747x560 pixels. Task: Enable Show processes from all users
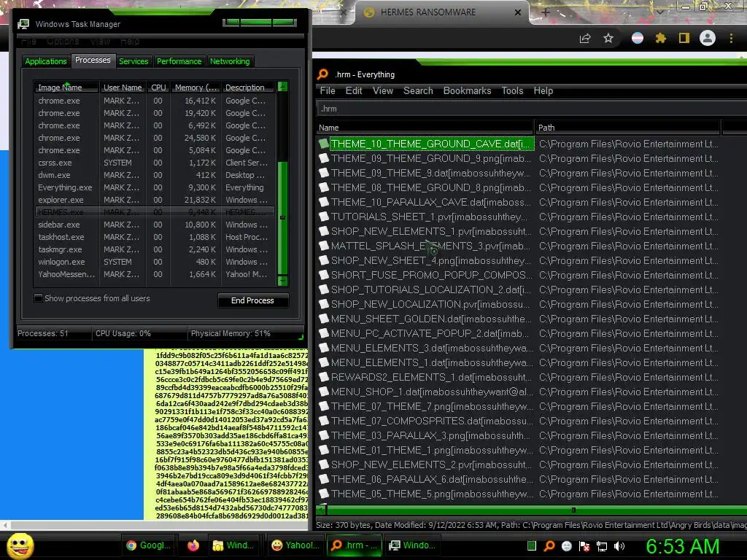38,298
